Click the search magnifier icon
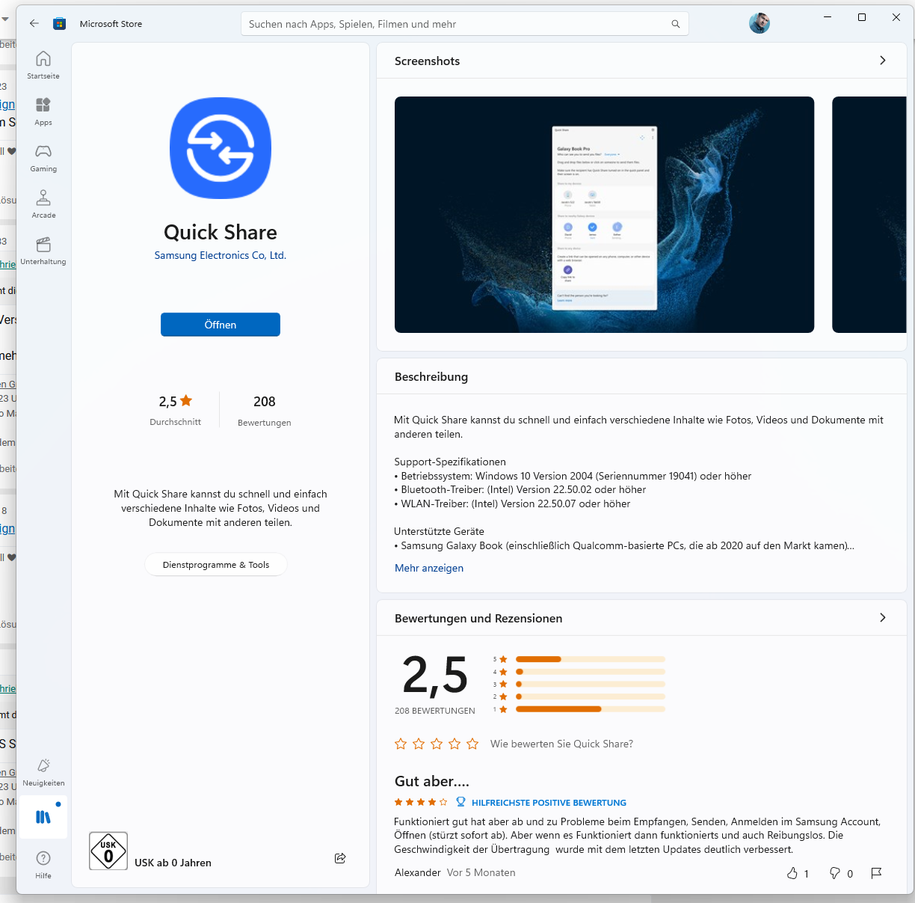Screen dimensions: 915x903 (676, 24)
